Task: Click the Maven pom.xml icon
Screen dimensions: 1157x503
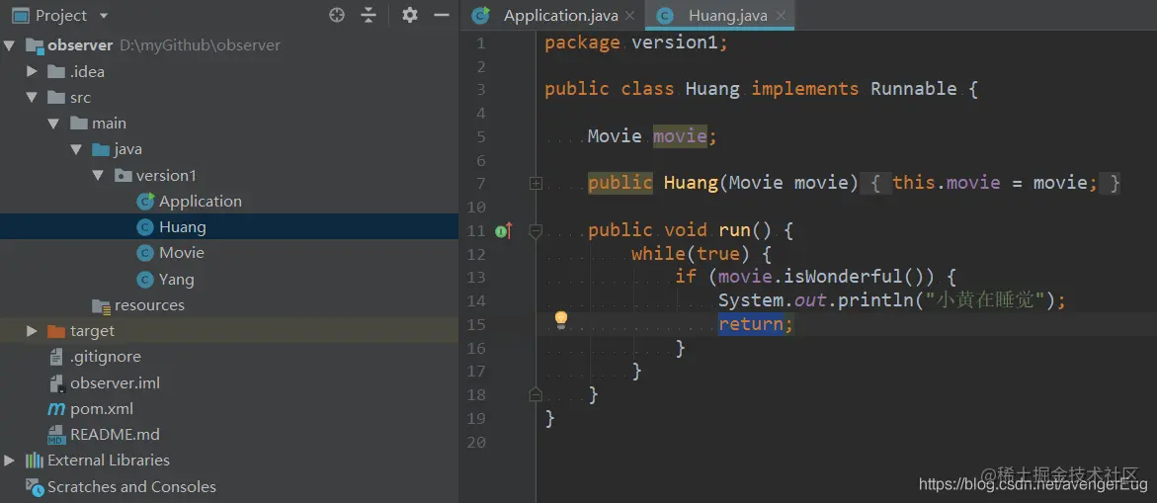Action: (56, 408)
